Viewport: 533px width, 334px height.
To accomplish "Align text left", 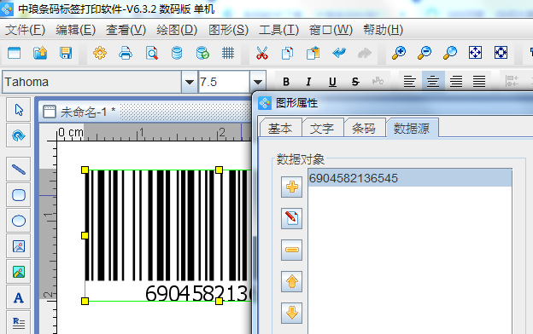I will pos(410,82).
